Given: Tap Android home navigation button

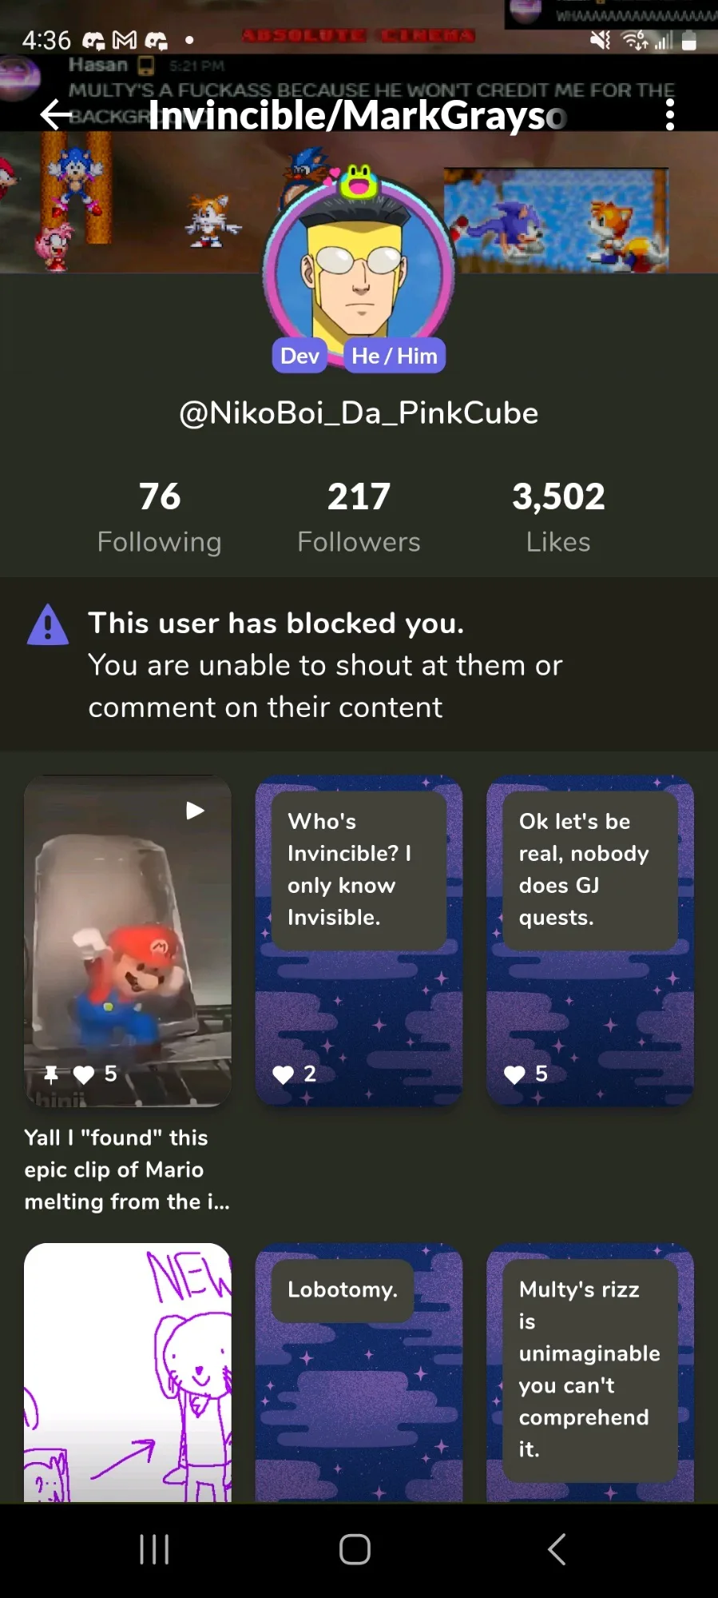Looking at the screenshot, I should coord(355,1549).
